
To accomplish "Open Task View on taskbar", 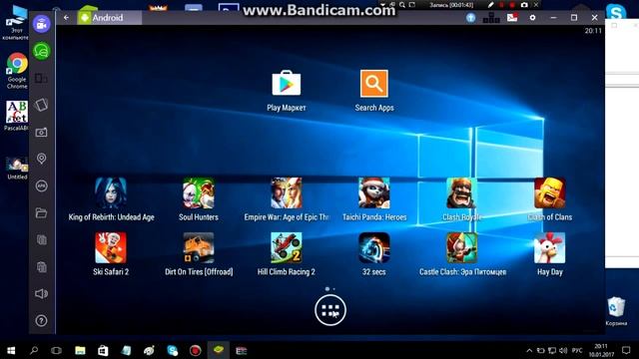I will pos(57,350).
